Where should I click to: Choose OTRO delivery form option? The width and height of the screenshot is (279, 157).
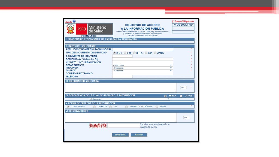tap(157, 107)
